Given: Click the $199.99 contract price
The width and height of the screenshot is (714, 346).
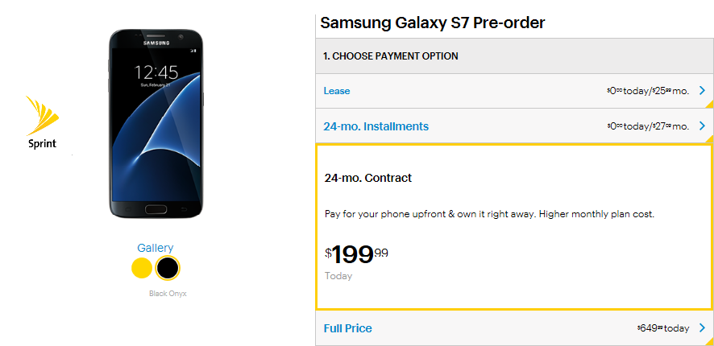Looking at the screenshot, I should tap(356, 254).
